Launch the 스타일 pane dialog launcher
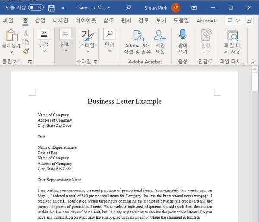 tap(95, 62)
